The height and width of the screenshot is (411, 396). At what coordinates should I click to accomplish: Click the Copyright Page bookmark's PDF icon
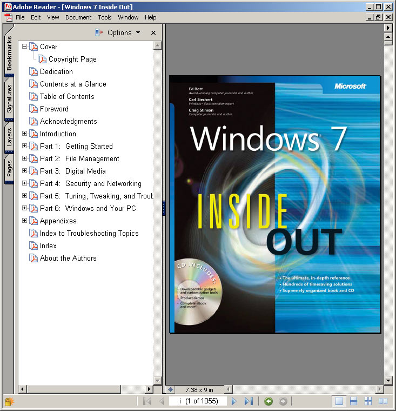coord(42,59)
